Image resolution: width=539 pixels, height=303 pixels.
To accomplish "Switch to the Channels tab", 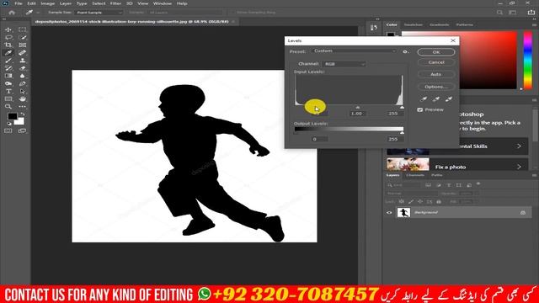I will click(x=415, y=175).
